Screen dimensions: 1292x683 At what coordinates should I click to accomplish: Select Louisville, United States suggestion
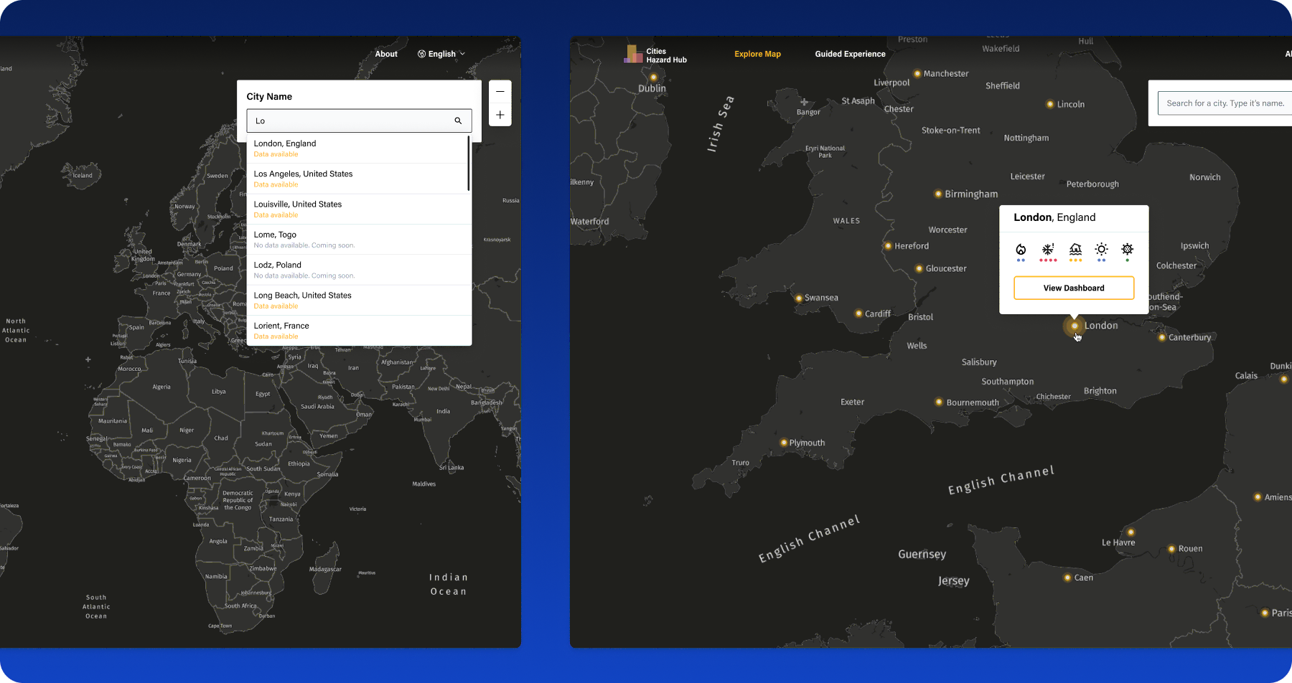(359, 209)
